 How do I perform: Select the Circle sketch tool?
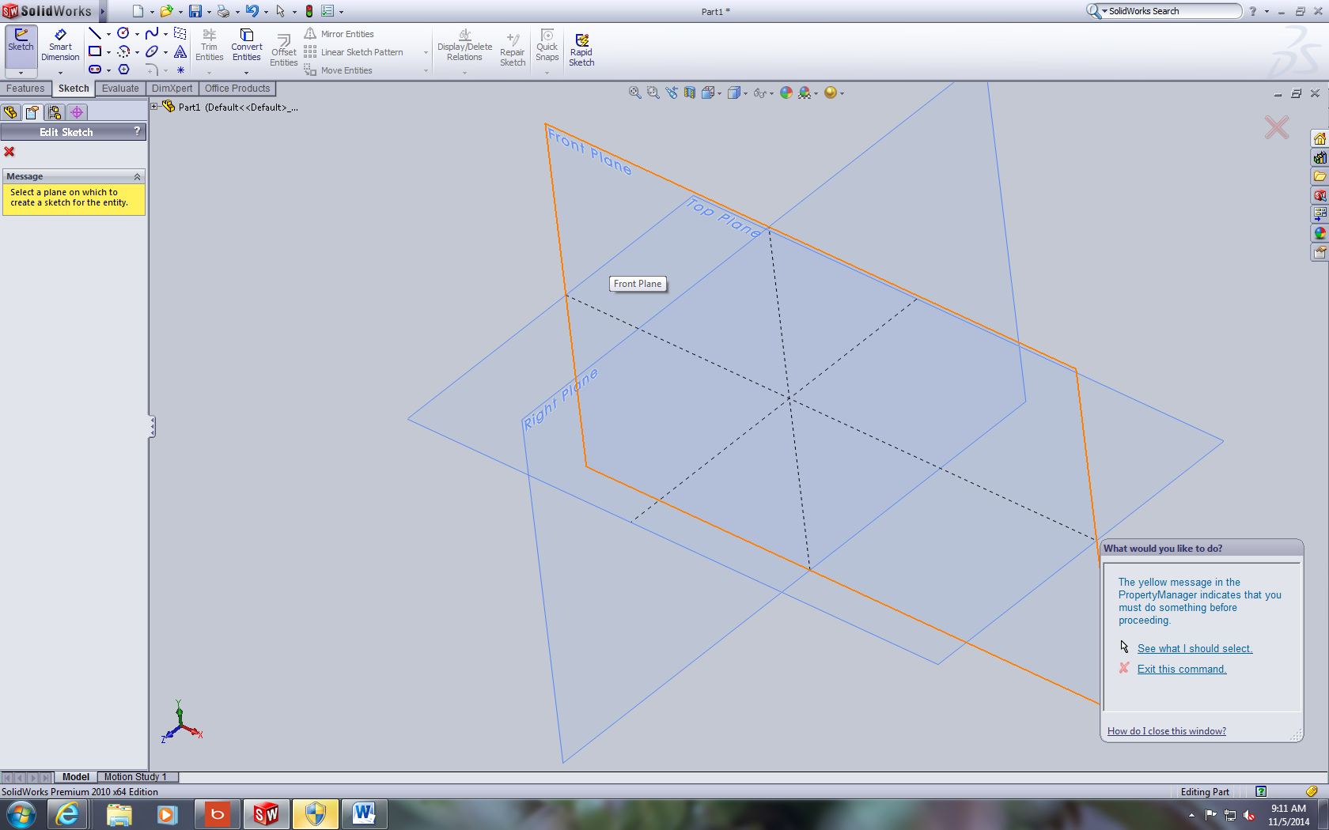pos(123,33)
